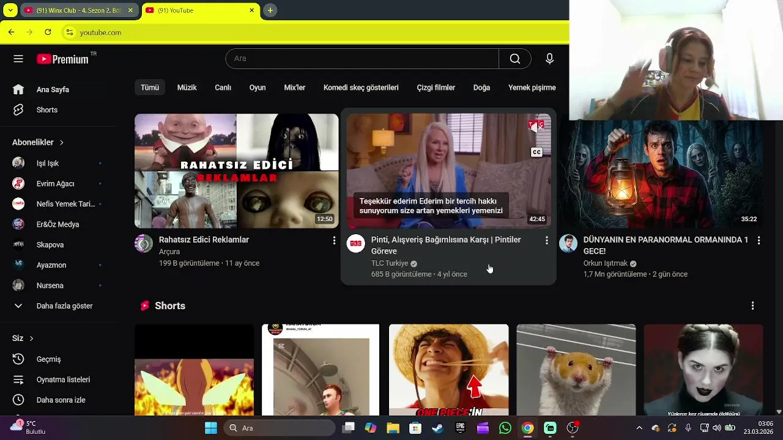The height and width of the screenshot is (440, 783).
Task: Open the TLC Türkiye channel name link
Action: [x=390, y=263]
